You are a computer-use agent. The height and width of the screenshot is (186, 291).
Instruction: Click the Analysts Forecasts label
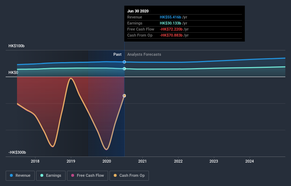pyautogui.click(x=144, y=54)
